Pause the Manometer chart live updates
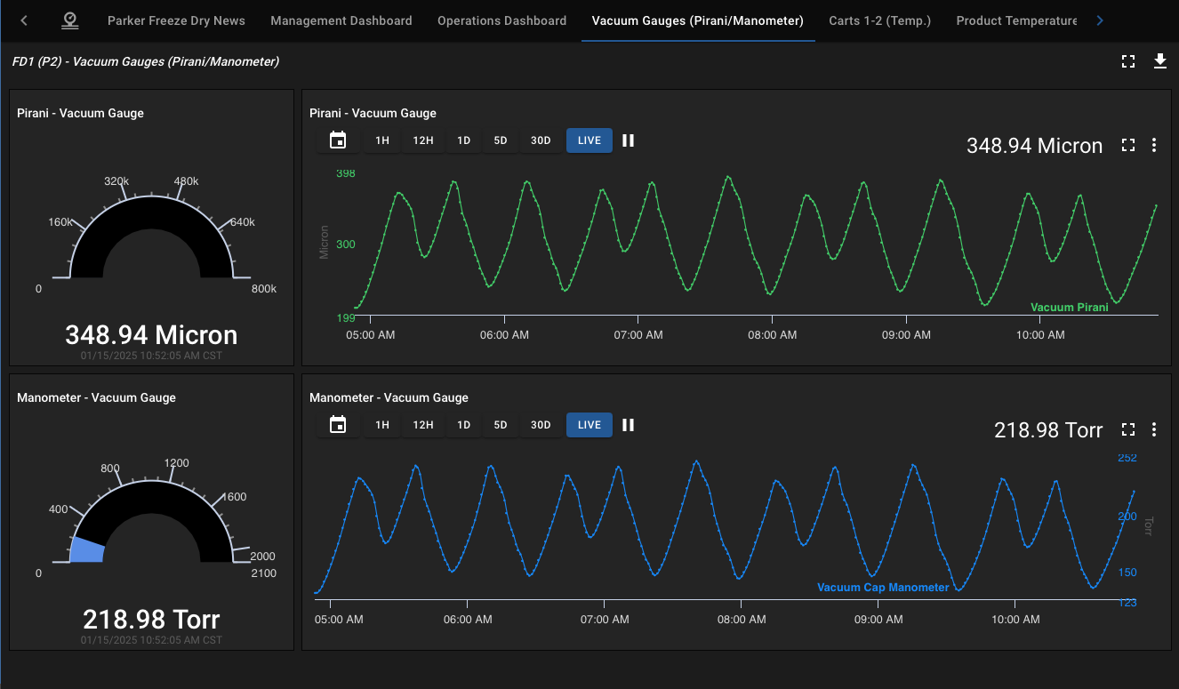Image resolution: width=1179 pixels, height=689 pixels. (628, 425)
